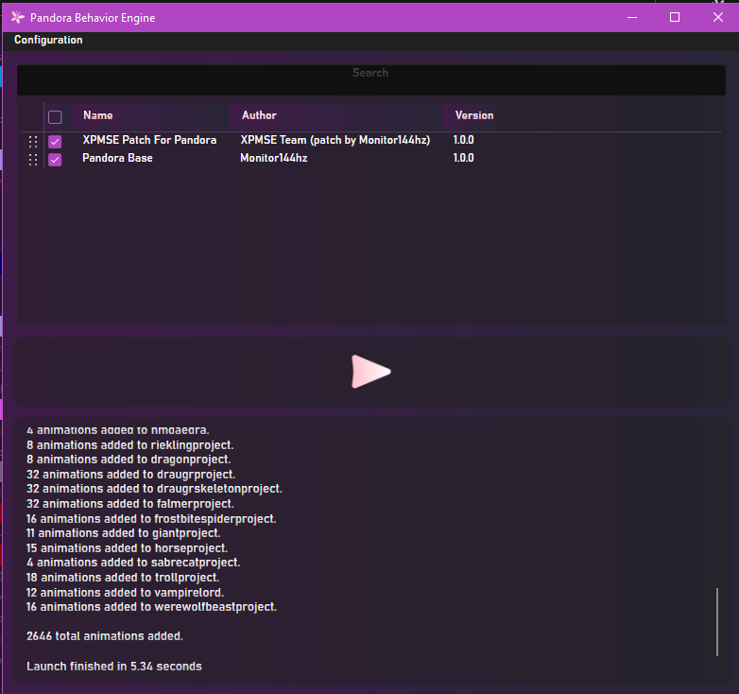Click '12 animations added to vampirelord.' line
739x694 pixels.
click(126, 593)
